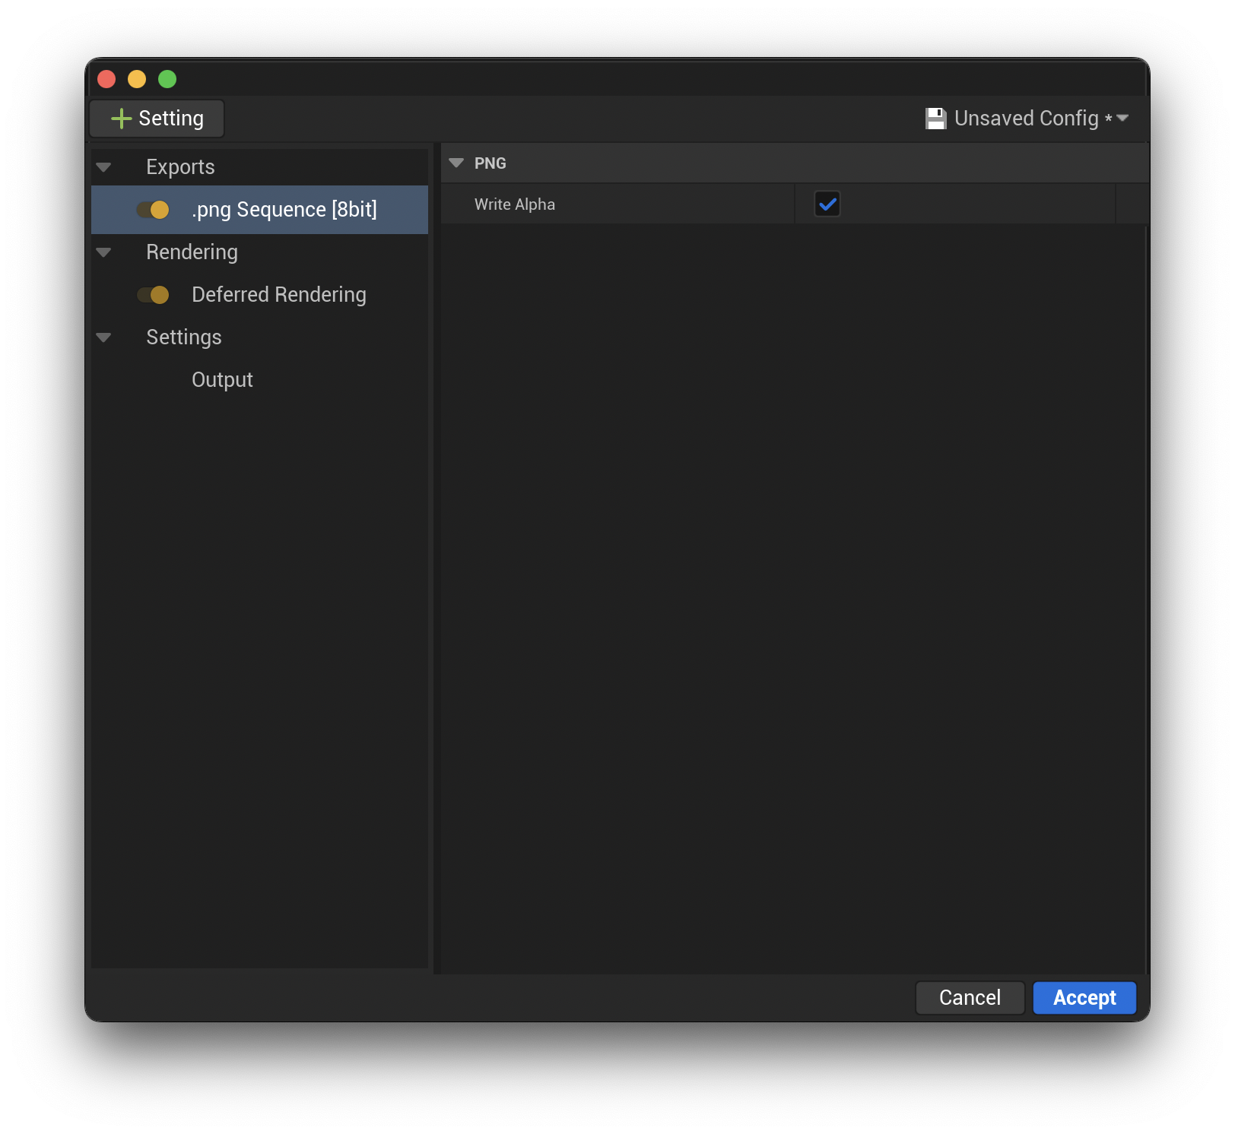Click the green plus icon on Setting button

pos(122,119)
